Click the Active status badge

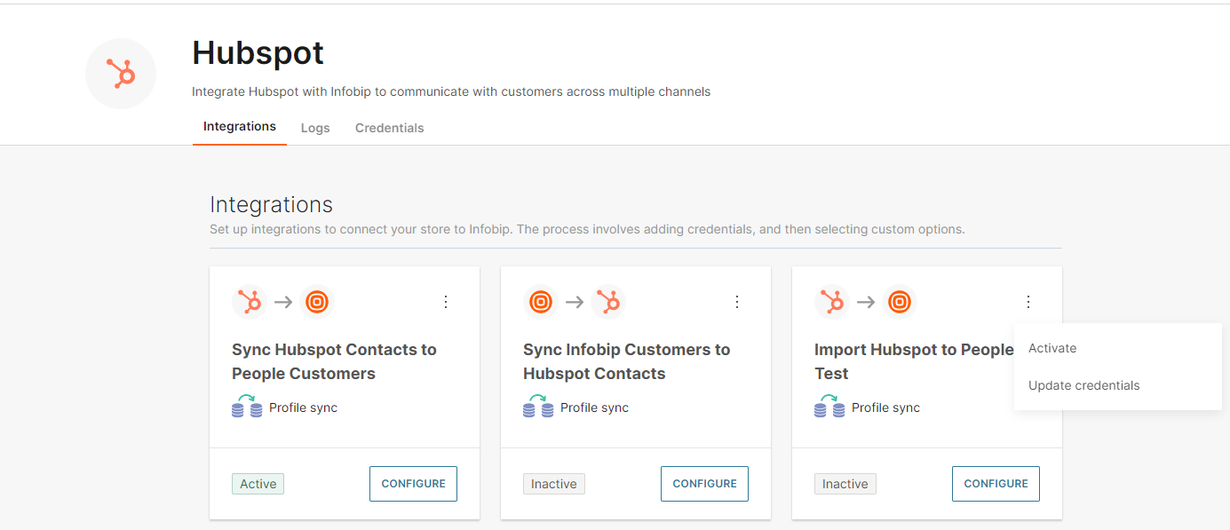(x=258, y=484)
